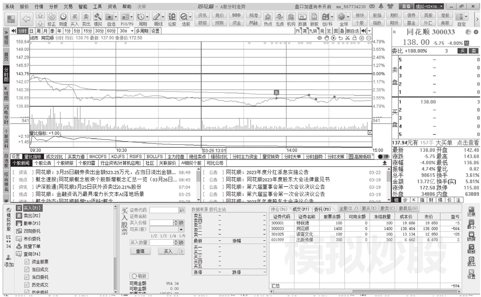The height and width of the screenshot is (297, 481).
Task: Open the 智能 menu
Action: [83, 6]
